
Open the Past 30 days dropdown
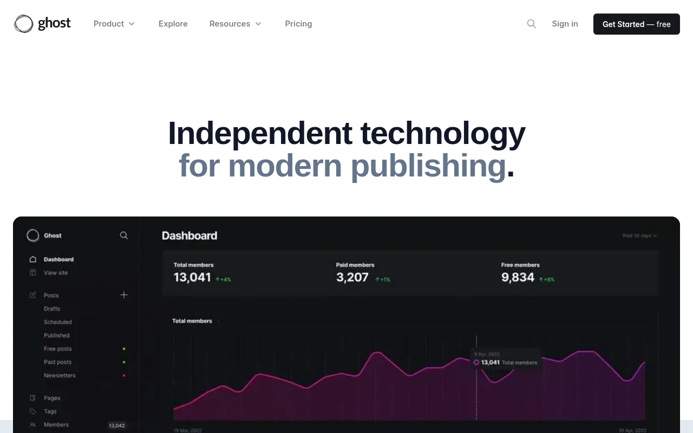pyautogui.click(x=639, y=236)
